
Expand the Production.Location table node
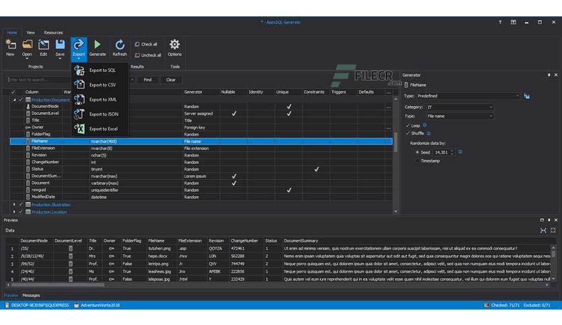coord(14,212)
